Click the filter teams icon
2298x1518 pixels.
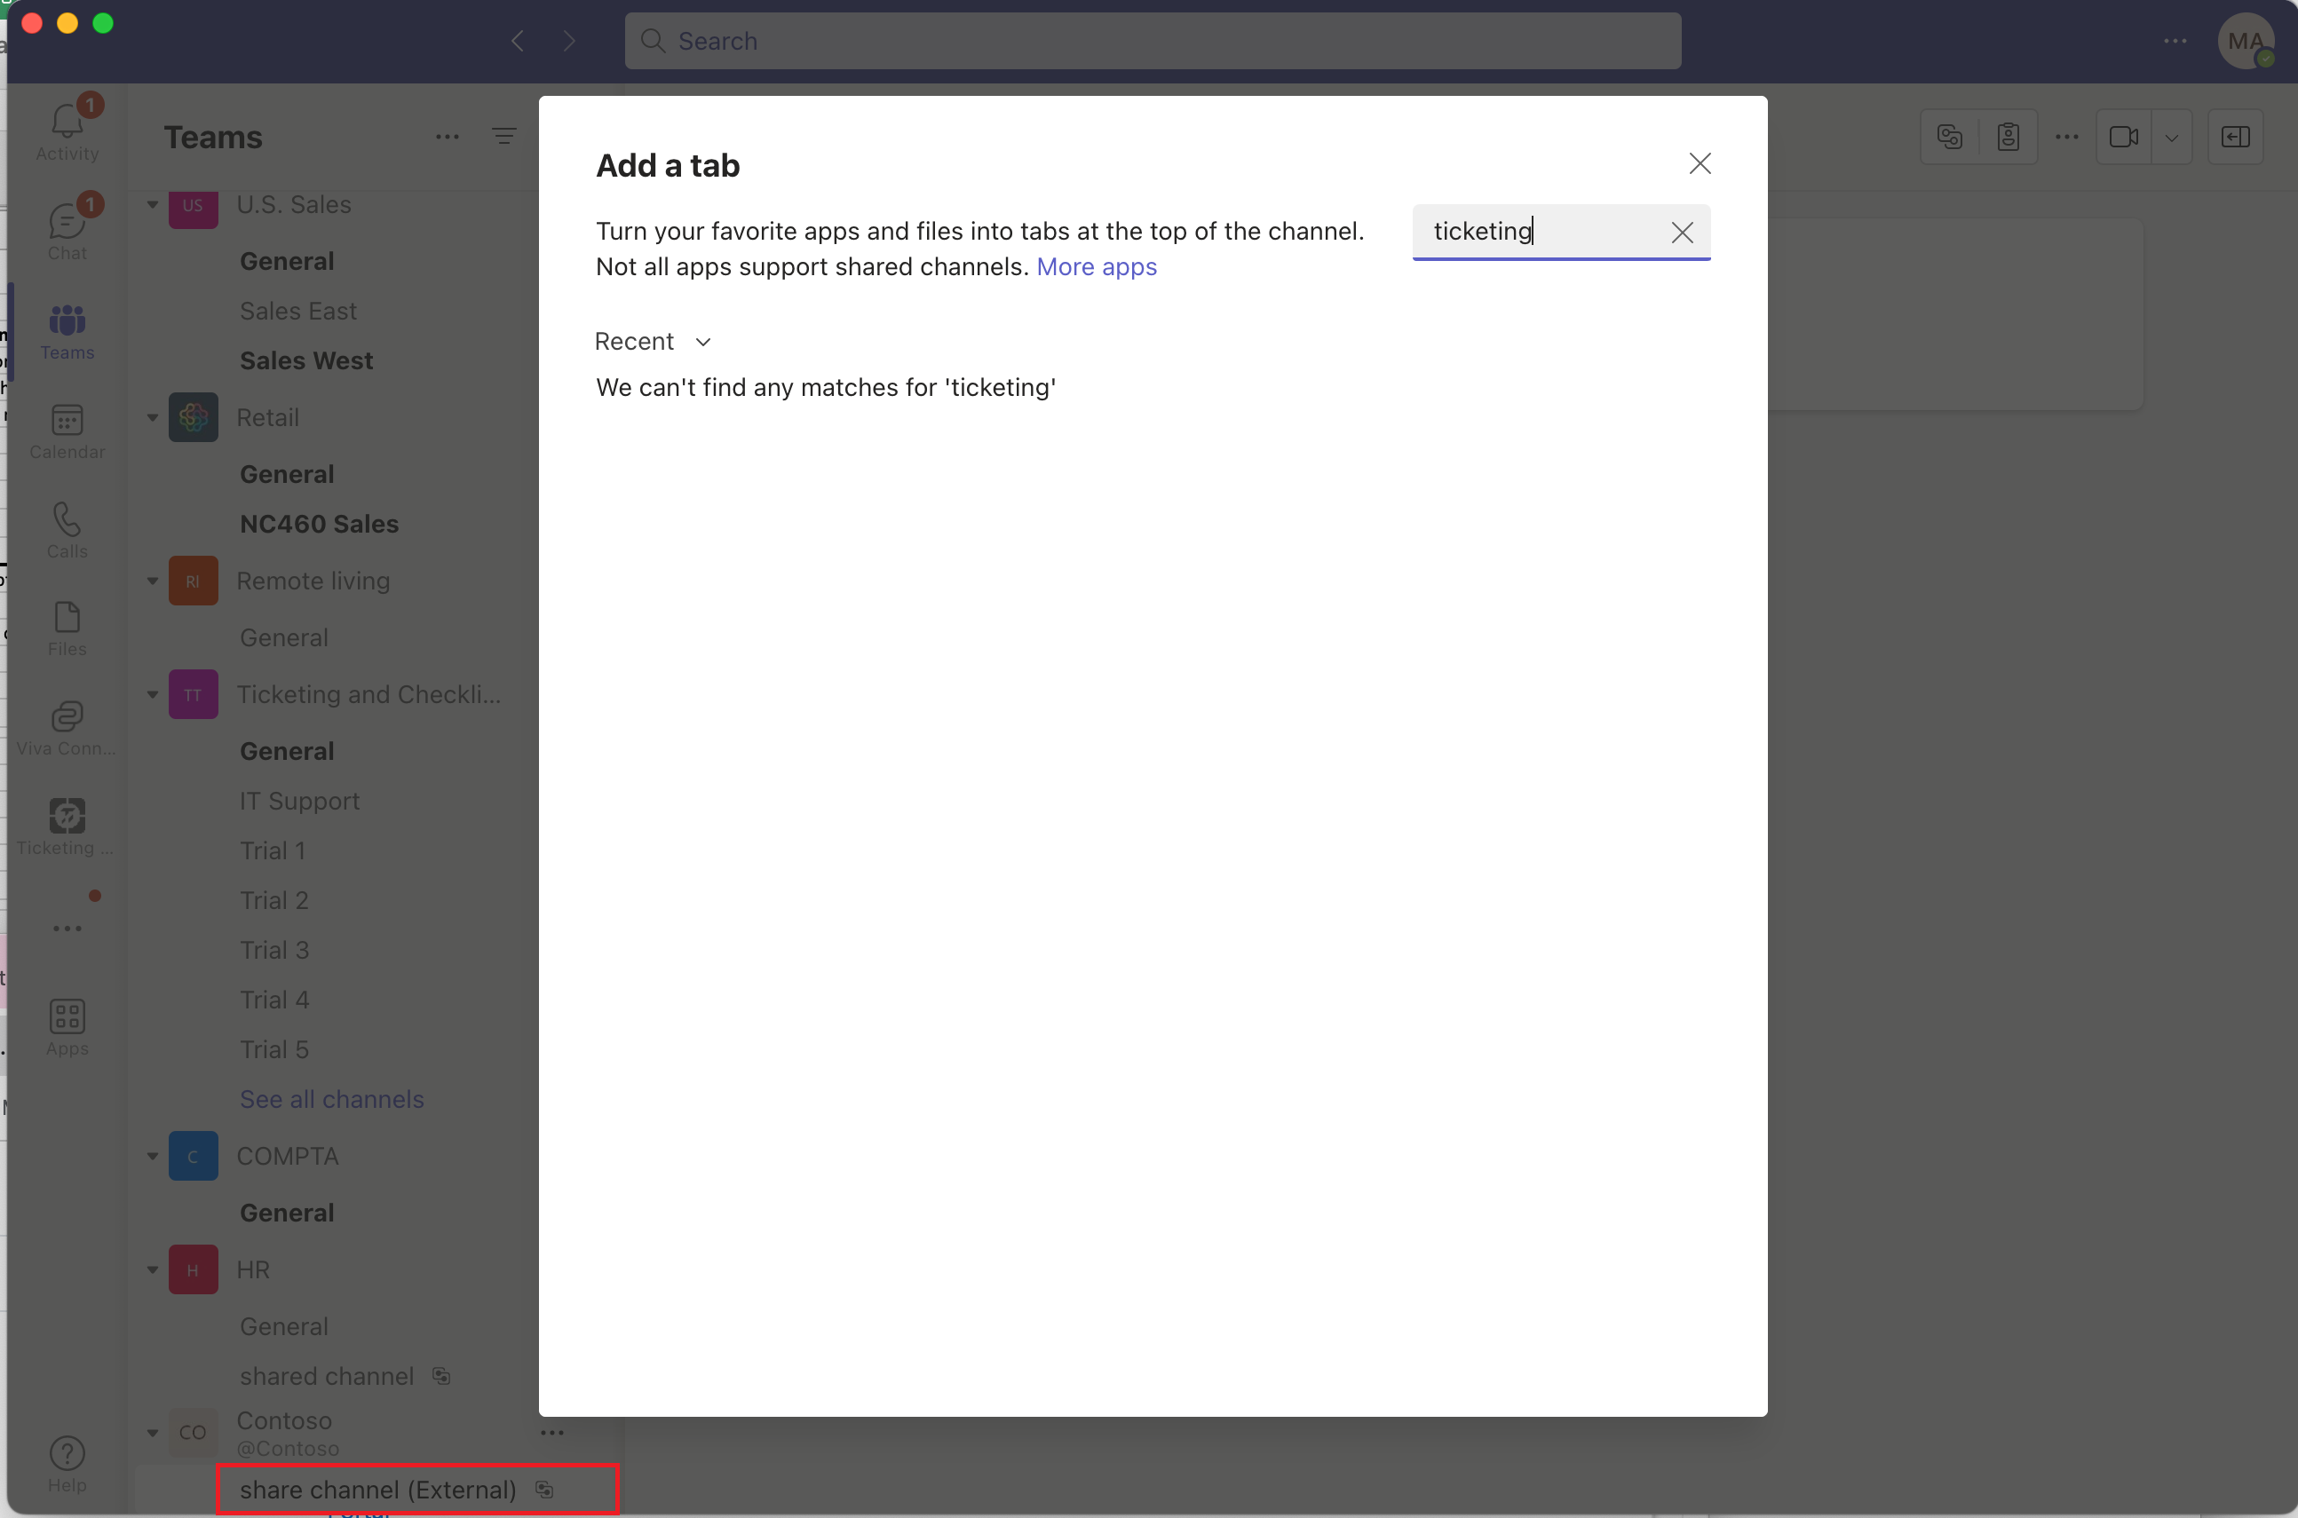[x=503, y=137]
